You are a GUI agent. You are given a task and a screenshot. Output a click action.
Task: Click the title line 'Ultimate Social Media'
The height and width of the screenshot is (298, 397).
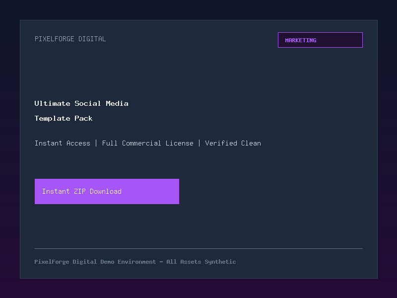coord(81,103)
